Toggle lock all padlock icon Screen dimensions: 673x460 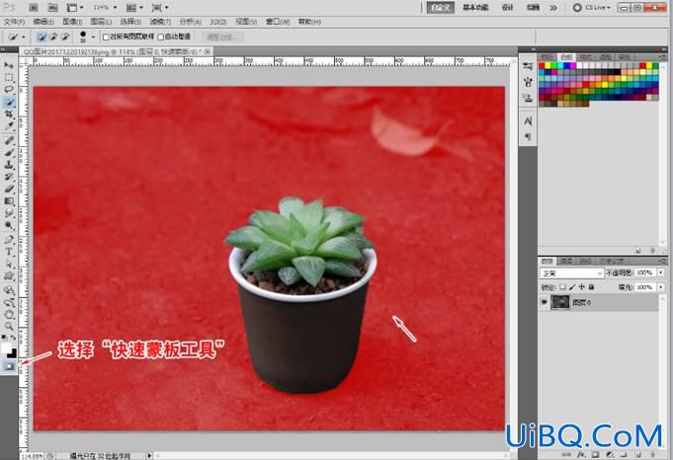click(x=591, y=287)
